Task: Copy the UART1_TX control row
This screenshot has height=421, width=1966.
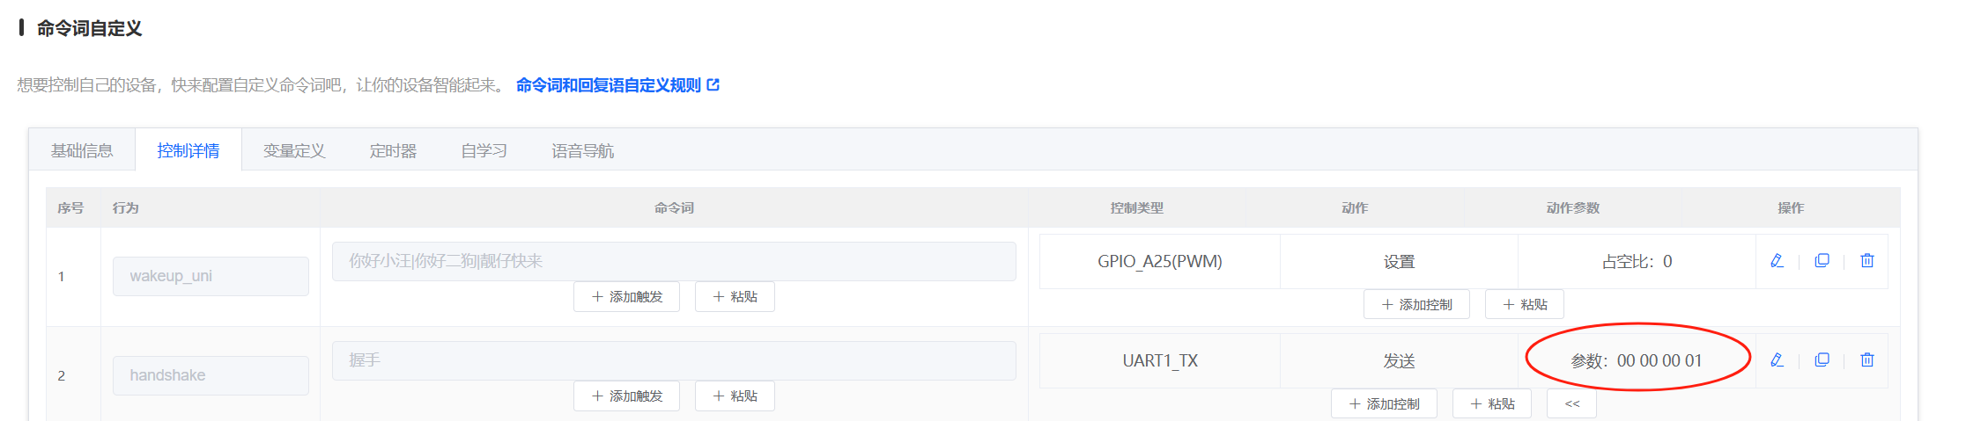Action: 1822,360
